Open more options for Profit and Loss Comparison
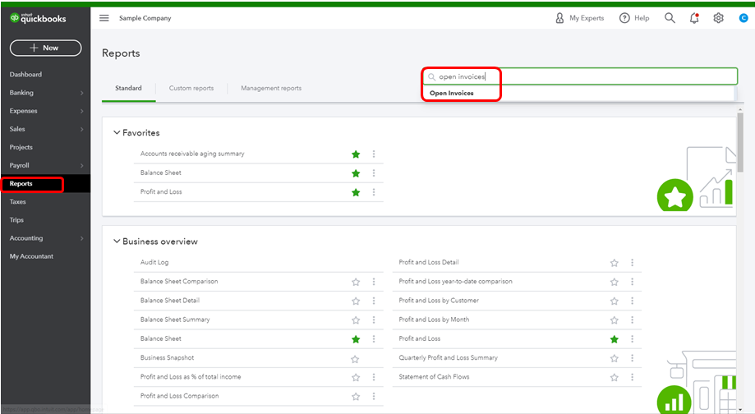 [374, 396]
